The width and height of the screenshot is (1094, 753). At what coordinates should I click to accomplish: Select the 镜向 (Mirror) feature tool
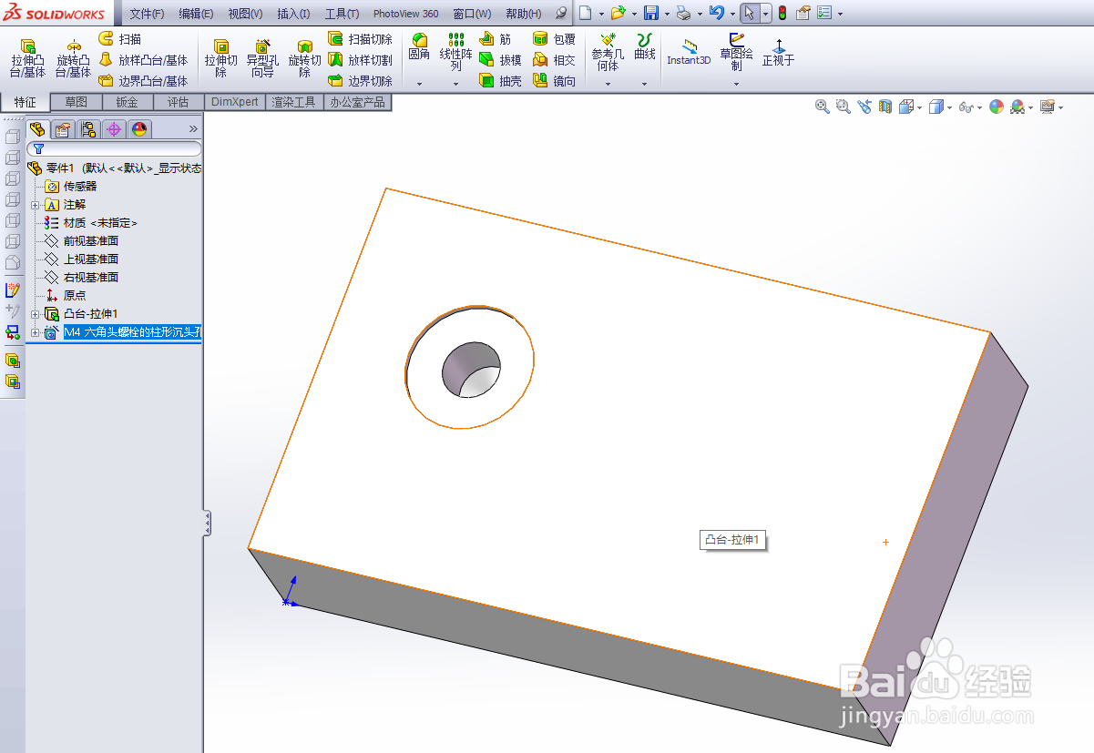[x=555, y=80]
